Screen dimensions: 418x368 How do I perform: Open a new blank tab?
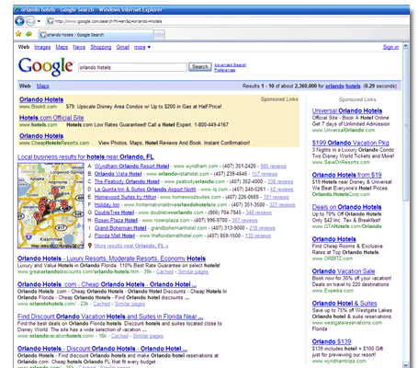159,35
